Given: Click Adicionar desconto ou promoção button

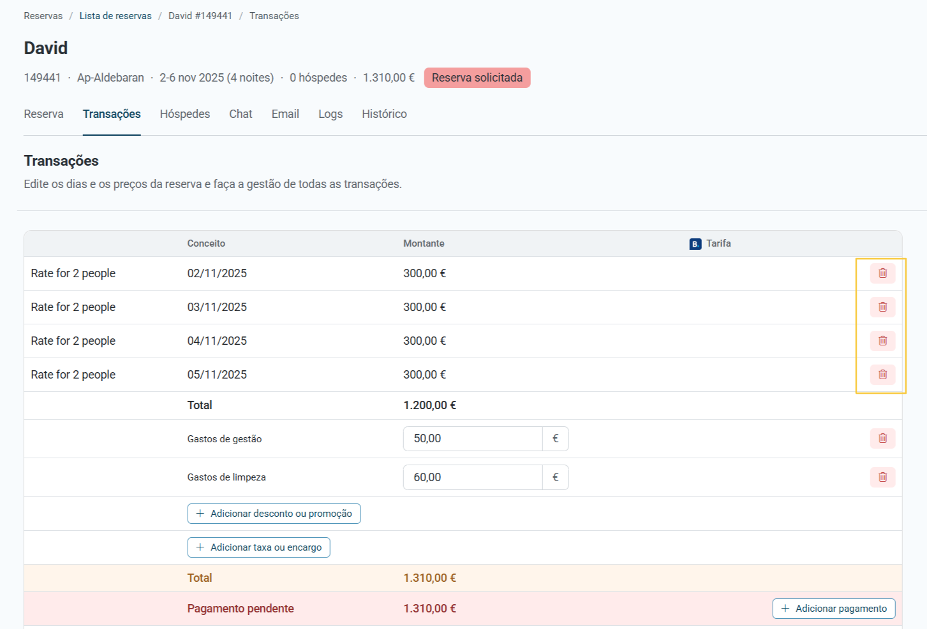Looking at the screenshot, I should pyautogui.click(x=274, y=514).
